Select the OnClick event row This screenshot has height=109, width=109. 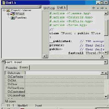tap(55, 80)
